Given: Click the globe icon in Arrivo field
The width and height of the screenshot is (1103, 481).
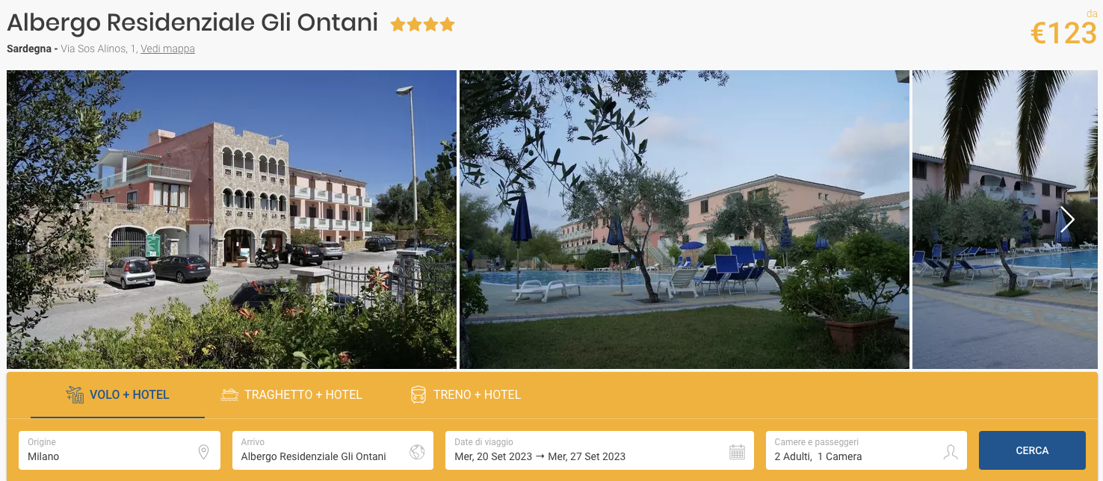Looking at the screenshot, I should [x=417, y=452].
